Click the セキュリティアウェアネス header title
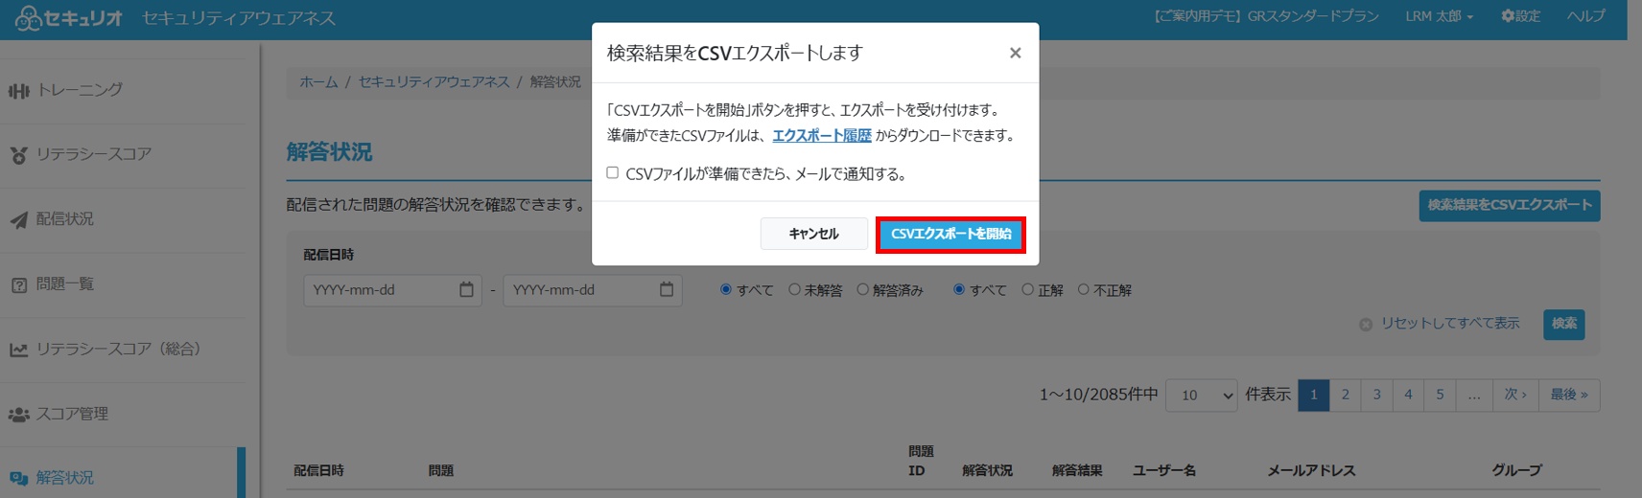The image size is (1642, 498). point(239,18)
